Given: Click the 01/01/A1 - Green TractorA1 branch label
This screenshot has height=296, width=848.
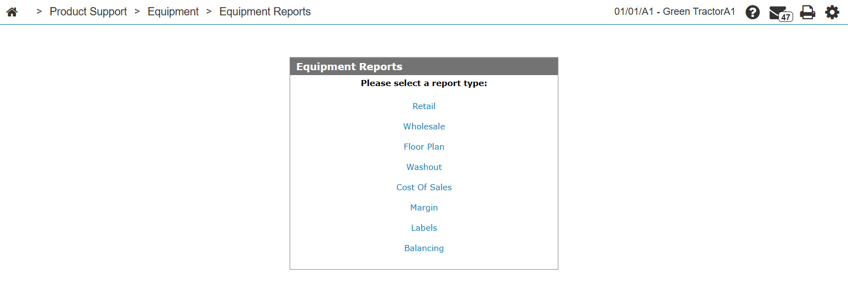Looking at the screenshot, I should click(675, 12).
